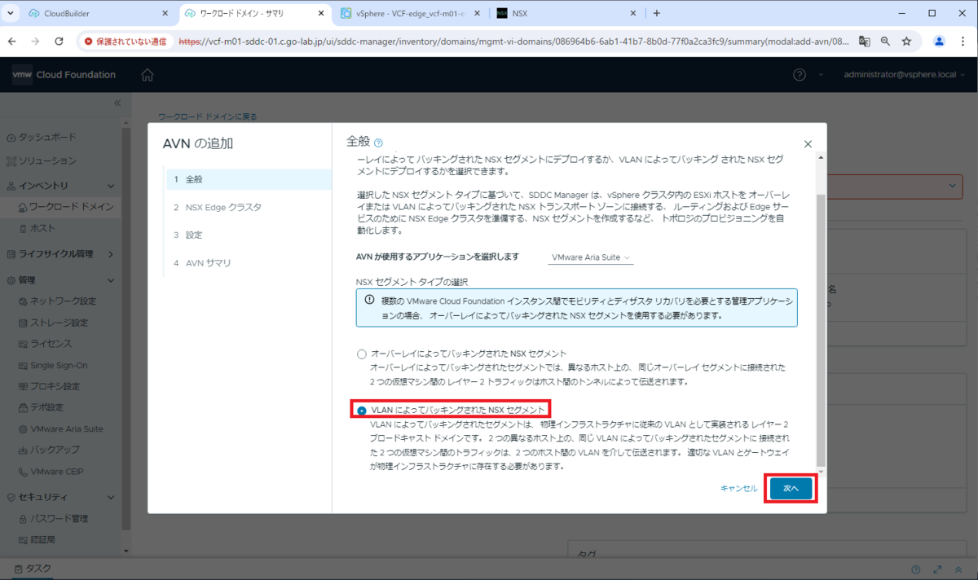Select オーバーレイによってバッキングされた NSX セグメント radio

[x=362, y=354]
